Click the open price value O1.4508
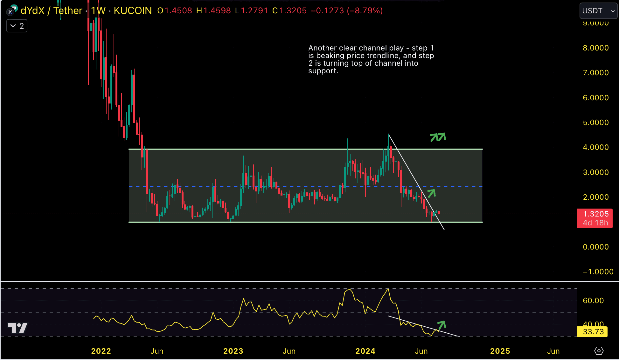Screen dimensions: 619x360 (175, 11)
